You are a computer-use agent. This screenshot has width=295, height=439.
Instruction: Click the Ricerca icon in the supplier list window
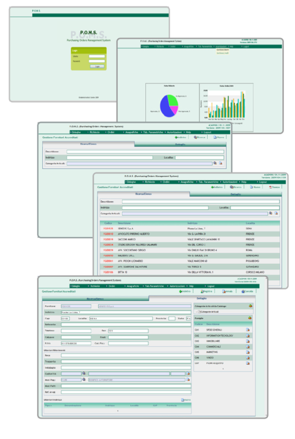coord(236,187)
